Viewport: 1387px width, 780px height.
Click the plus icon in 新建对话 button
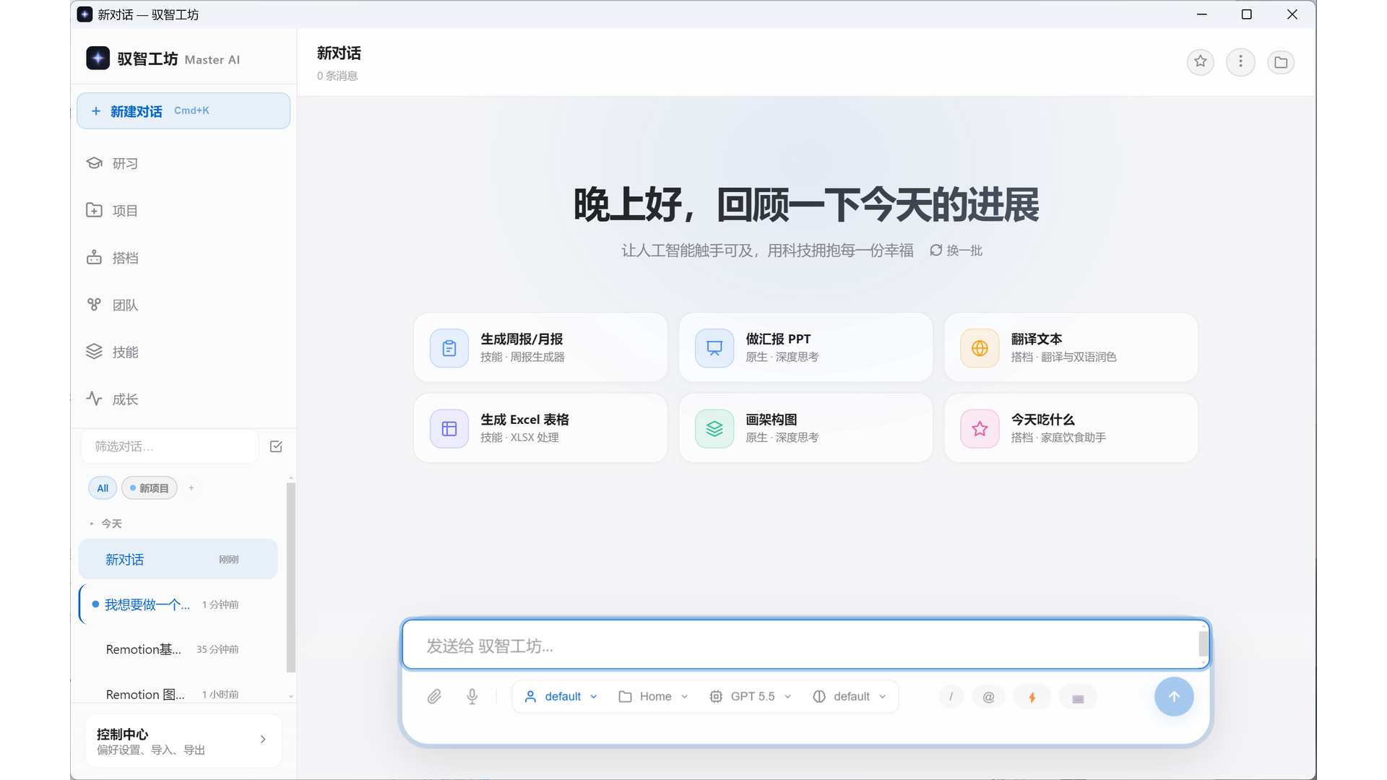coord(96,111)
